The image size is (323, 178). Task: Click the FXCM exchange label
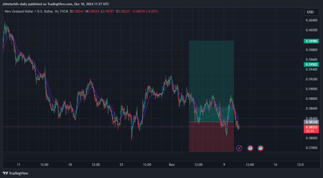click(64, 11)
